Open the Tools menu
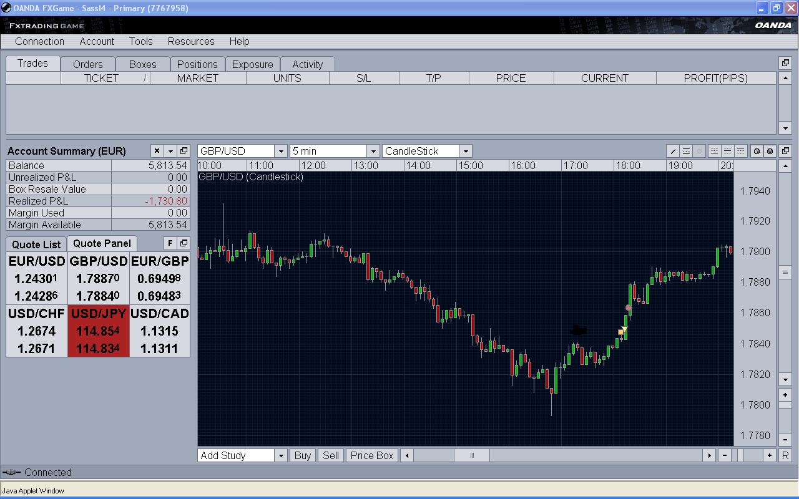Viewport: 799px width, 499px height. tap(140, 41)
